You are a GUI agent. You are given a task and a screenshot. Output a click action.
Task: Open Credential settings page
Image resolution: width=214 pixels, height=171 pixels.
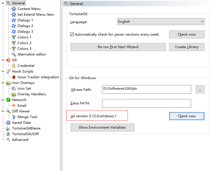[x=26, y=66]
